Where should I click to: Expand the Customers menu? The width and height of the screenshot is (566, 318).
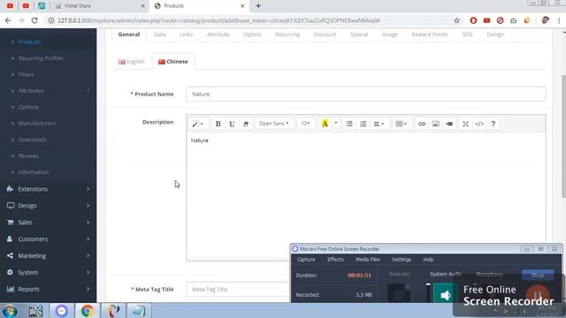(x=48, y=239)
